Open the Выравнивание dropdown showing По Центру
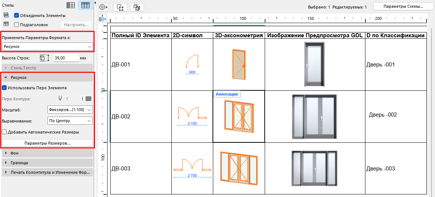The height and width of the screenshot is (197, 435). point(70,121)
